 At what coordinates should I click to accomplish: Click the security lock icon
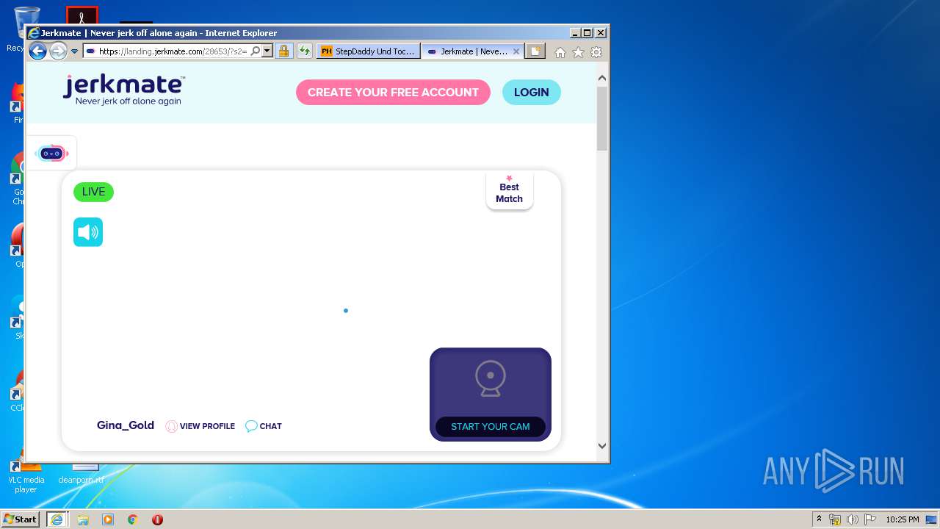284,51
